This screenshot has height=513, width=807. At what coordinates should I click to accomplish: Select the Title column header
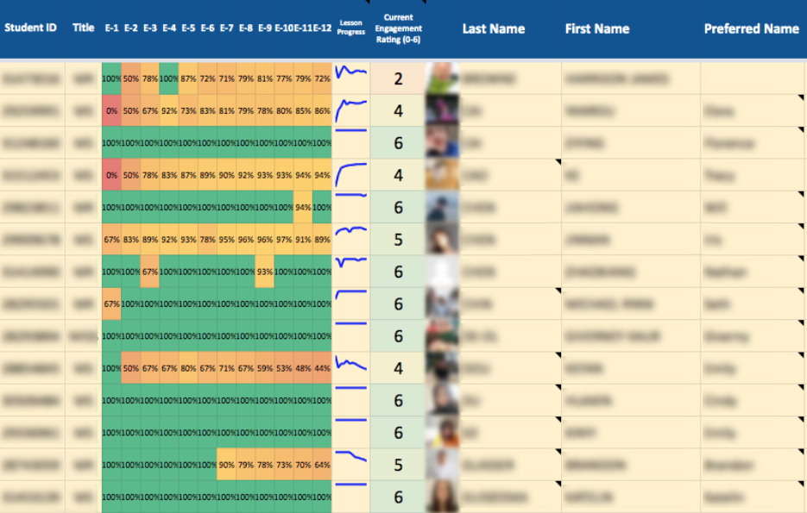[x=84, y=28]
